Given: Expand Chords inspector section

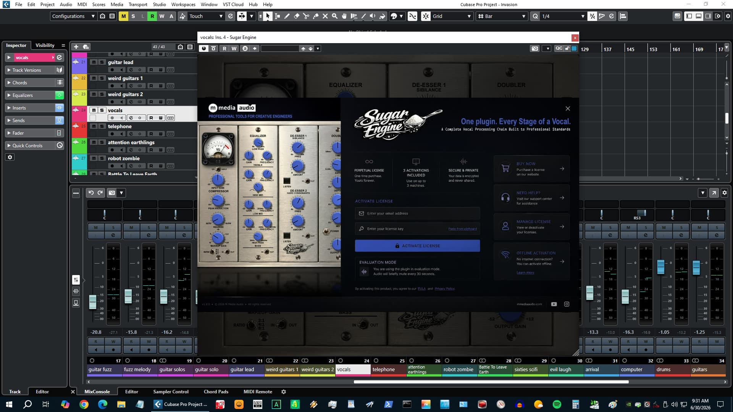Looking at the screenshot, I should tap(30, 83).
